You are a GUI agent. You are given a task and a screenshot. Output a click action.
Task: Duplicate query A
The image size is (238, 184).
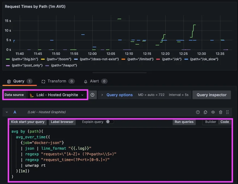[205, 112]
